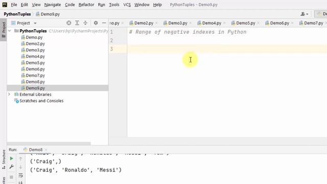Rerun Demo8 with green play icon

pos(11,158)
